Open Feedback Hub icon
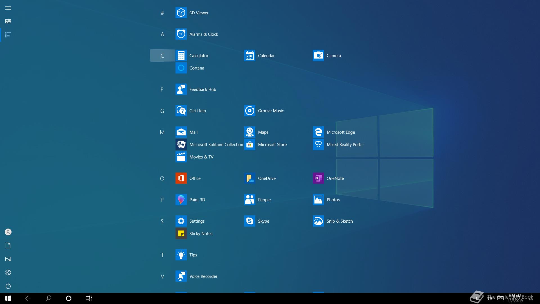 pyautogui.click(x=181, y=89)
